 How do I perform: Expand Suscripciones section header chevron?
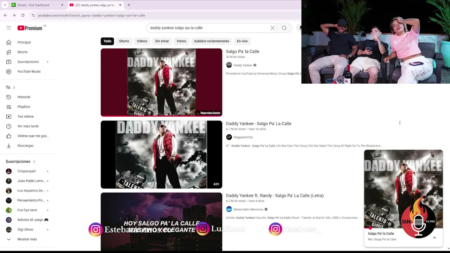pyautogui.click(x=34, y=162)
